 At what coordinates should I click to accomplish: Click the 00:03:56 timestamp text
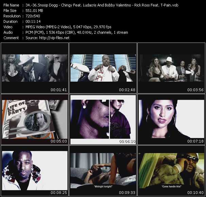(x=195, y=90)
